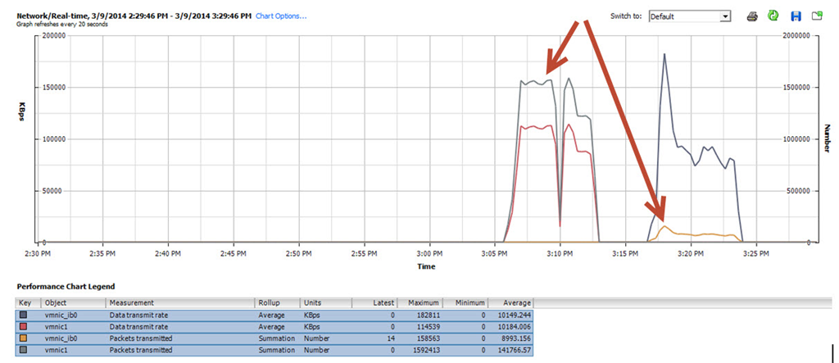Sort legend by Average column header
The height and width of the screenshot is (363, 839).
[515, 303]
